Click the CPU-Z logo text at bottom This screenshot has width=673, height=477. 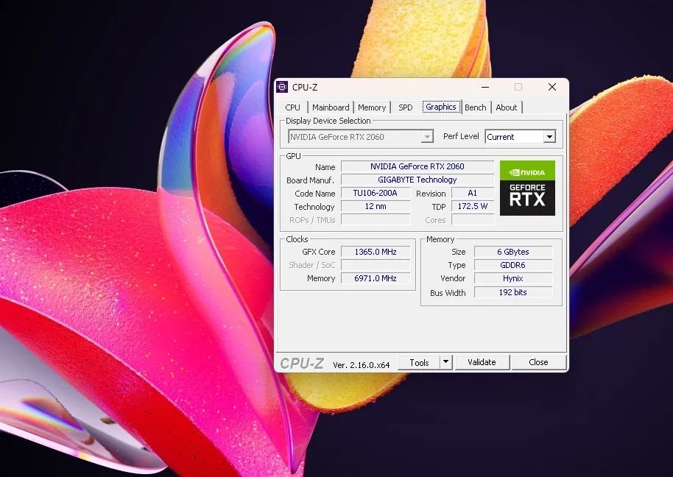click(302, 364)
